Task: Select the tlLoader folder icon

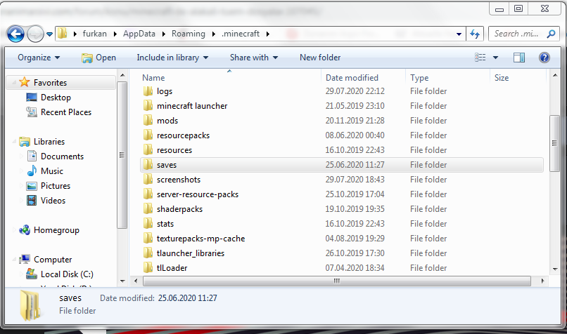Action: 148,268
